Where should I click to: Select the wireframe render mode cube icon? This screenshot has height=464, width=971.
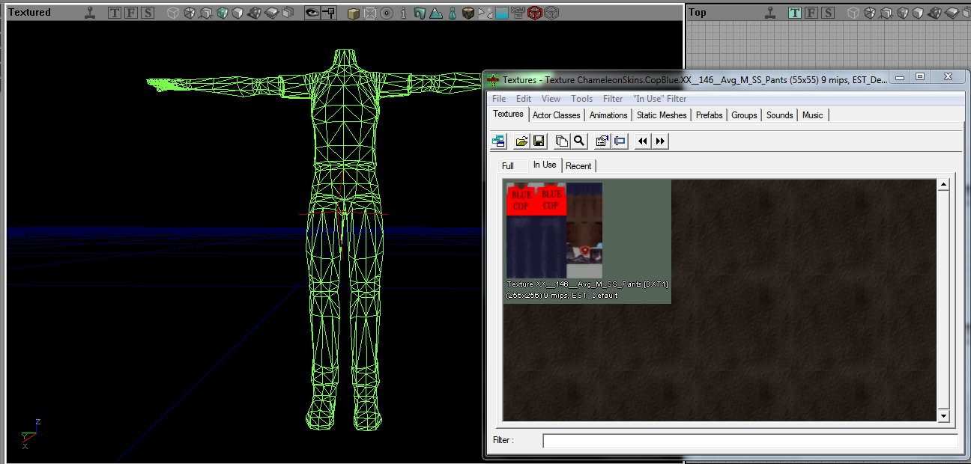(172, 12)
